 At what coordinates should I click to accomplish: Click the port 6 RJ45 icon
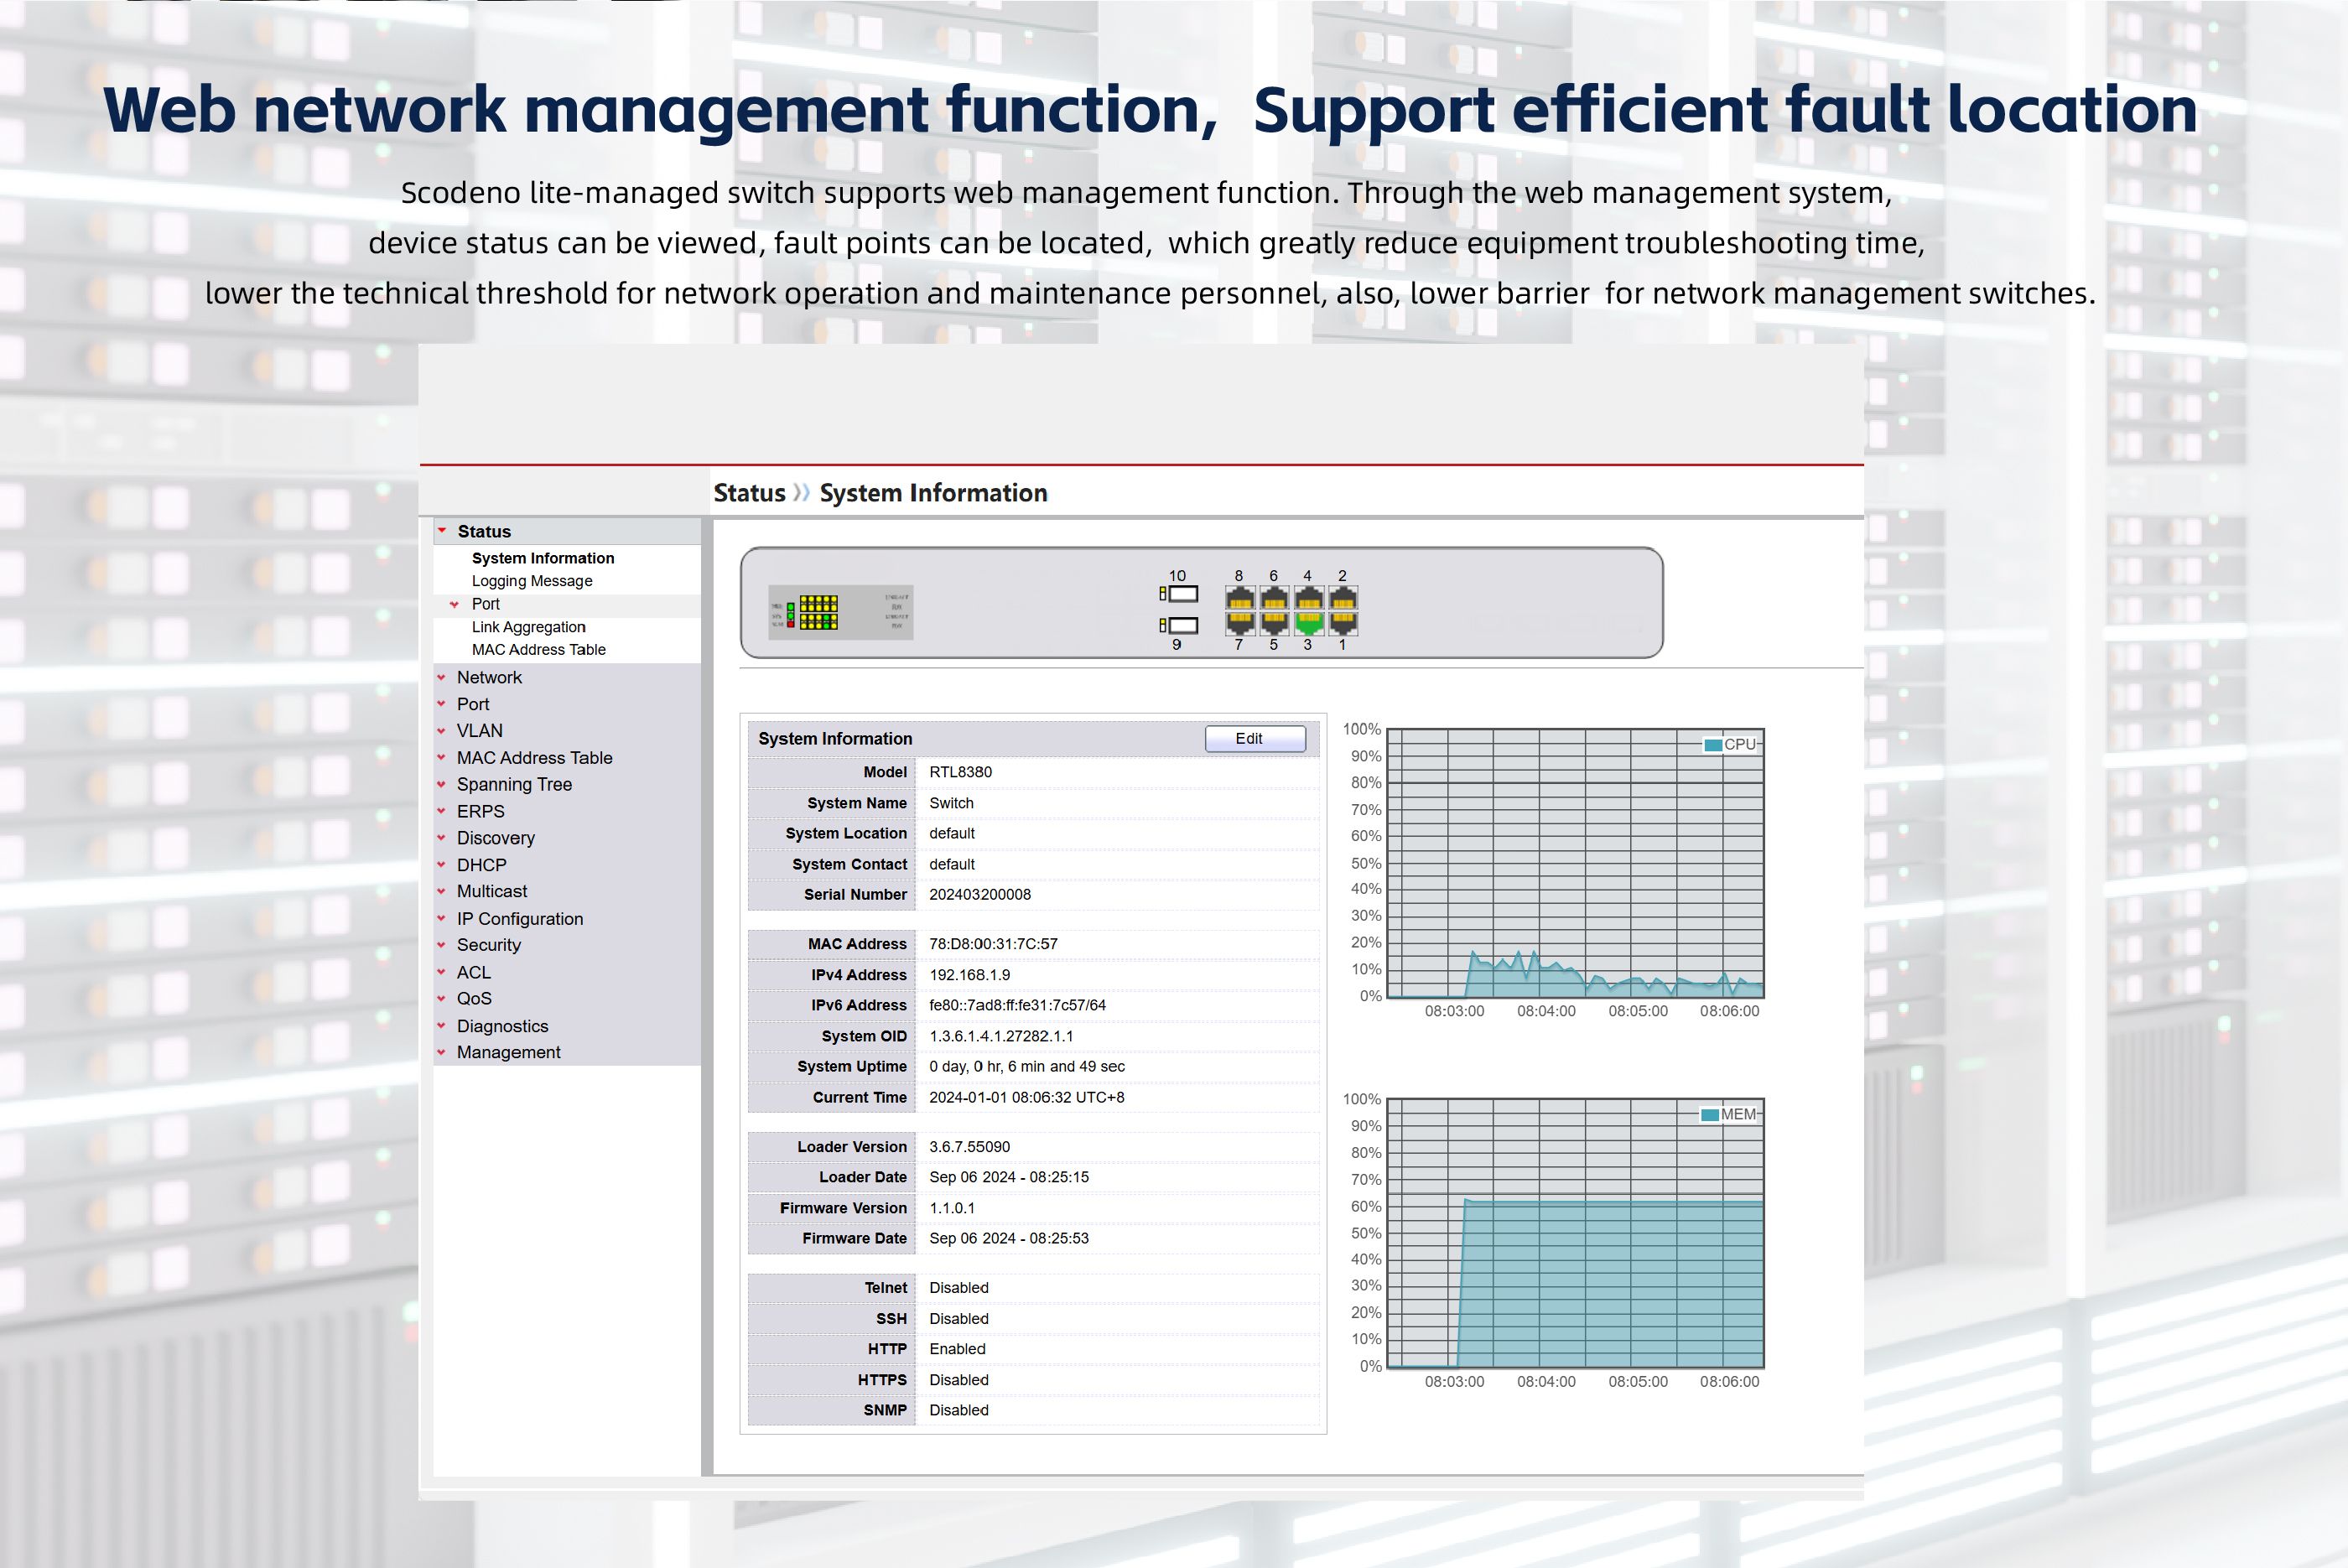(1274, 599)
